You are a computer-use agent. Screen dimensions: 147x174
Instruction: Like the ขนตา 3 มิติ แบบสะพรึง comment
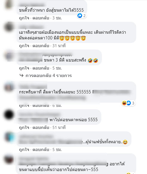point(24,68)
